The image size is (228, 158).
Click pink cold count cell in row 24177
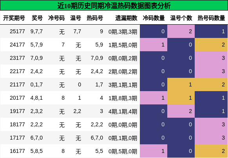click(154, 45)
